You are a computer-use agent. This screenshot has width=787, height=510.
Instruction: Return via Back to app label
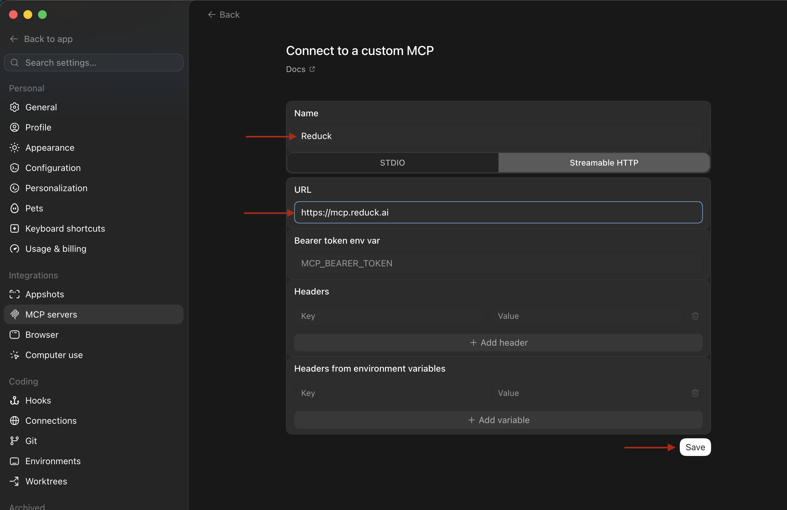[x=48, y=39]
